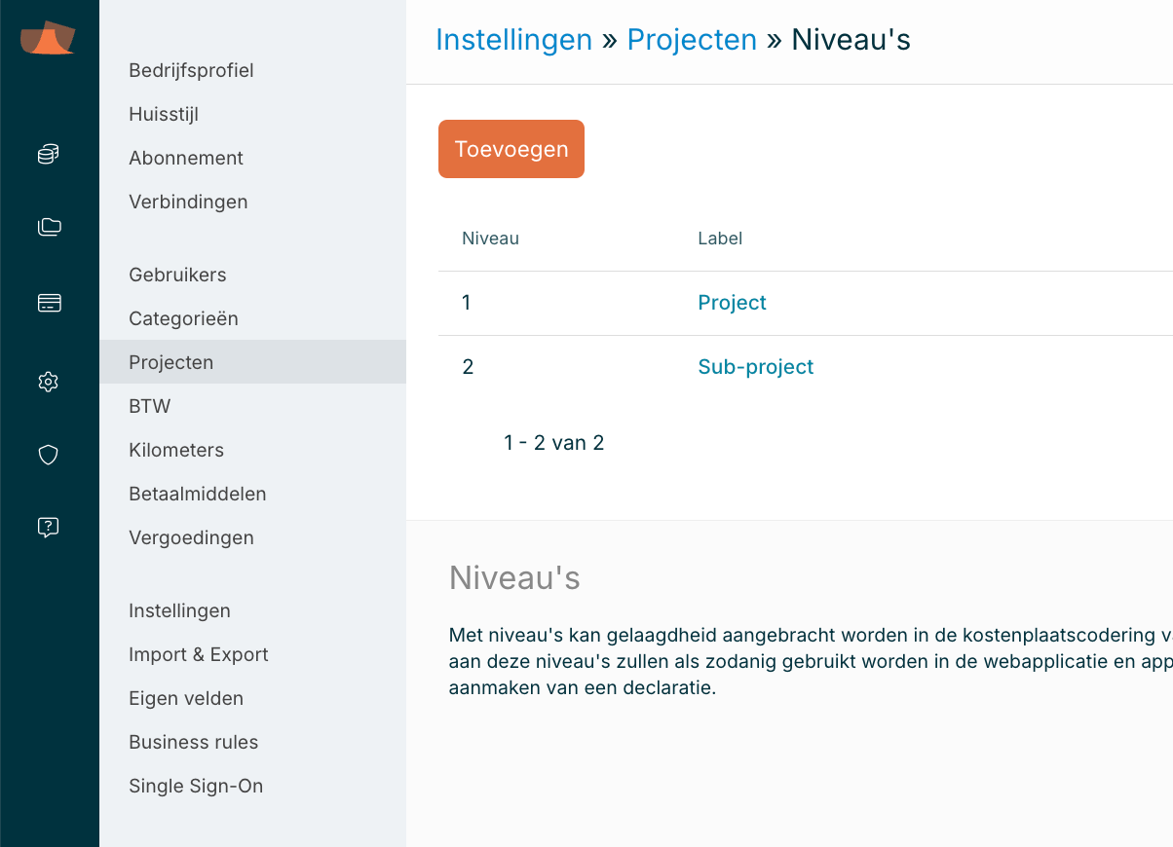This screenshot has height=847, width=1173.
Task: Open the Abonnement menu item
Action: [x=186, y=158]
